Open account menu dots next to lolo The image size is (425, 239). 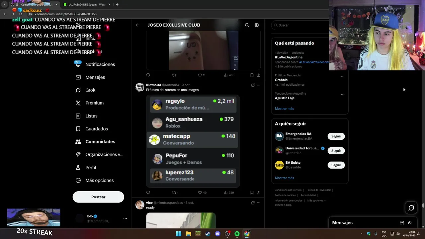[125, 218]
